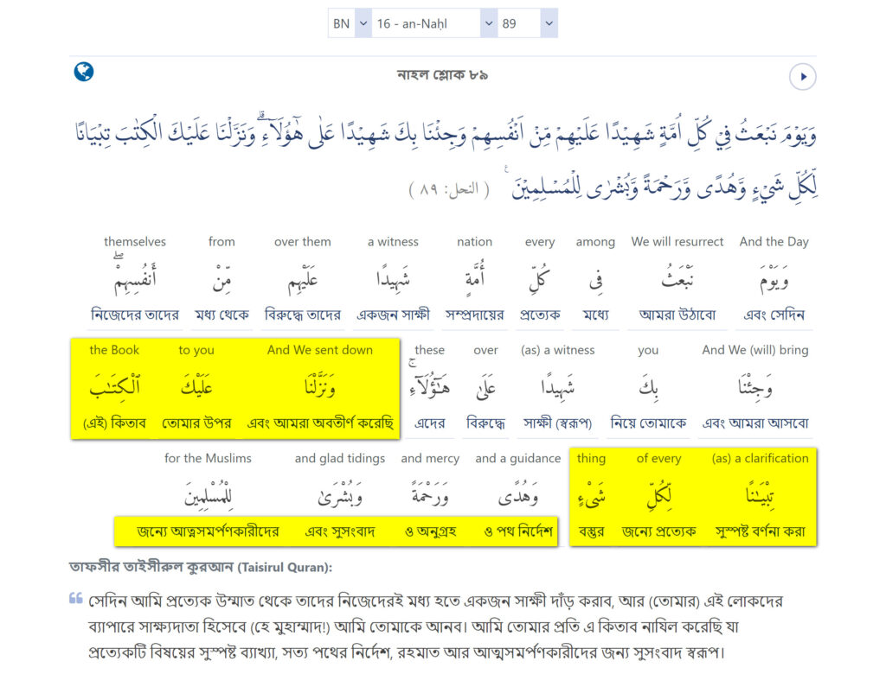Open the verse number 89 dropdown
The width and height of the screenshot is (886, 674).
[x=527, y=23]
